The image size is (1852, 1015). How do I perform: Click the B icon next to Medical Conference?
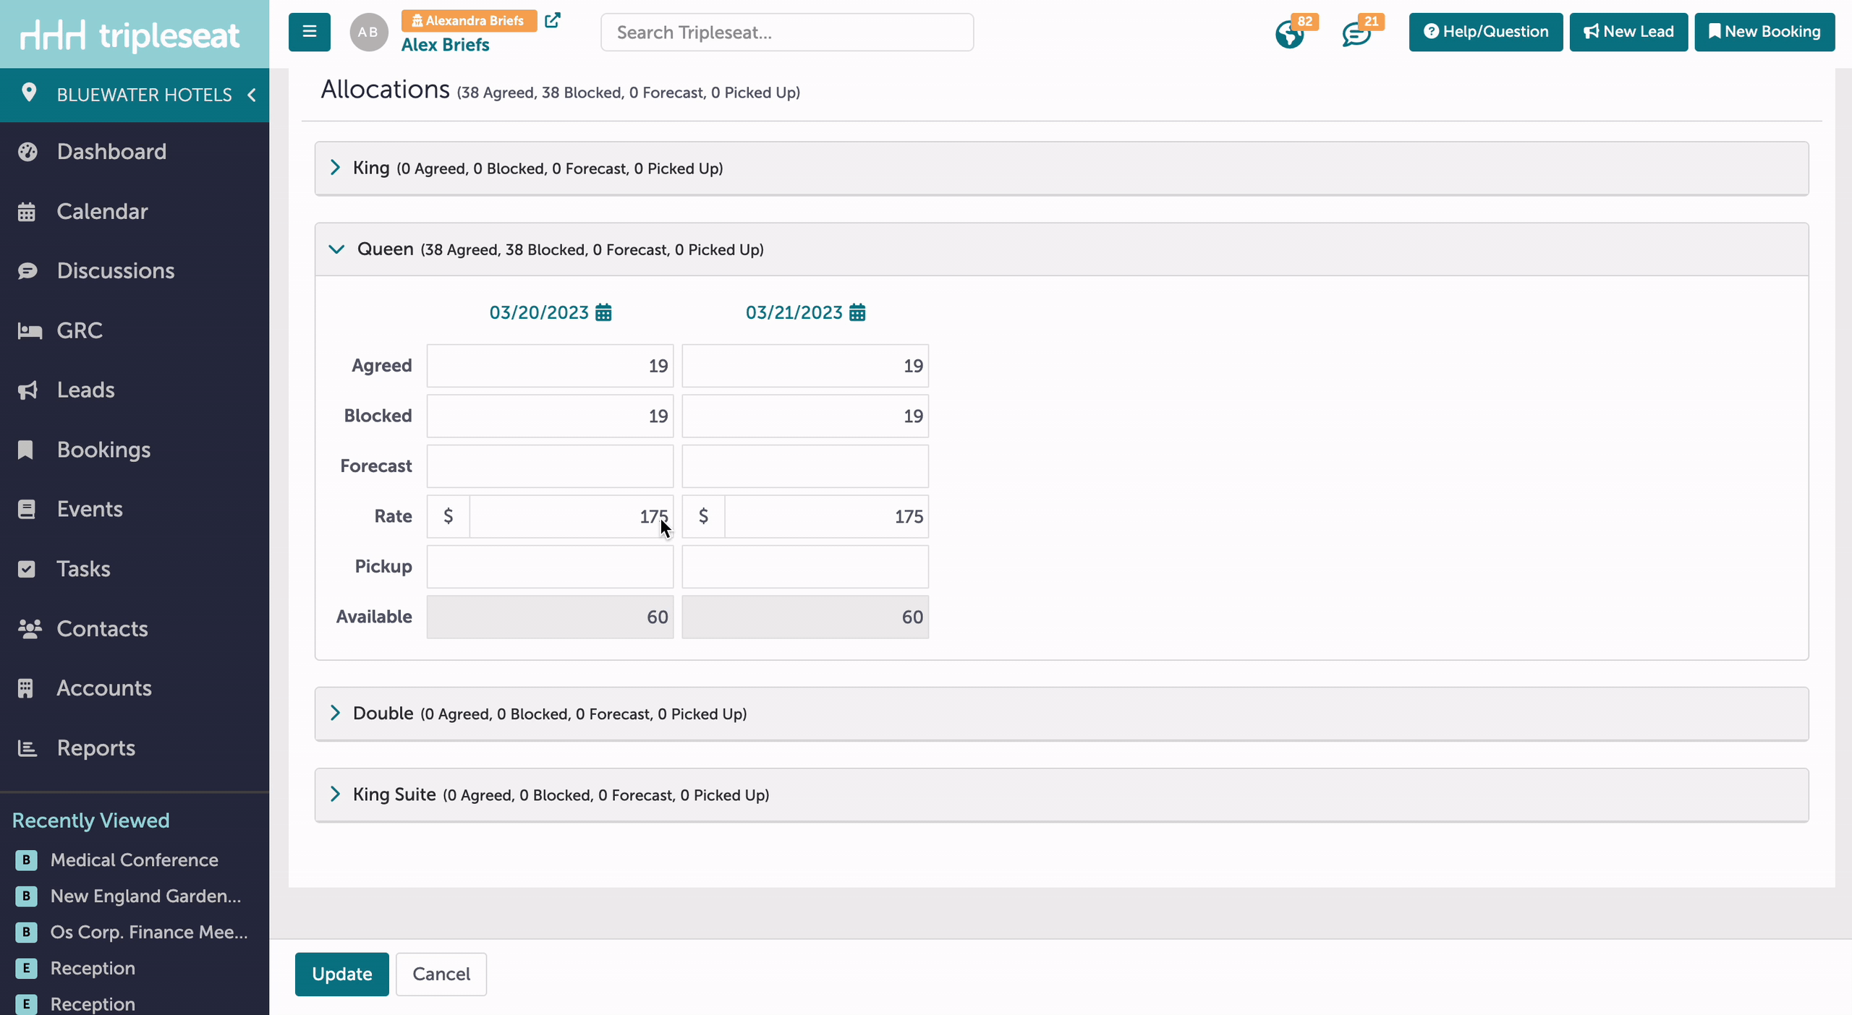click(x=26, y=860)
